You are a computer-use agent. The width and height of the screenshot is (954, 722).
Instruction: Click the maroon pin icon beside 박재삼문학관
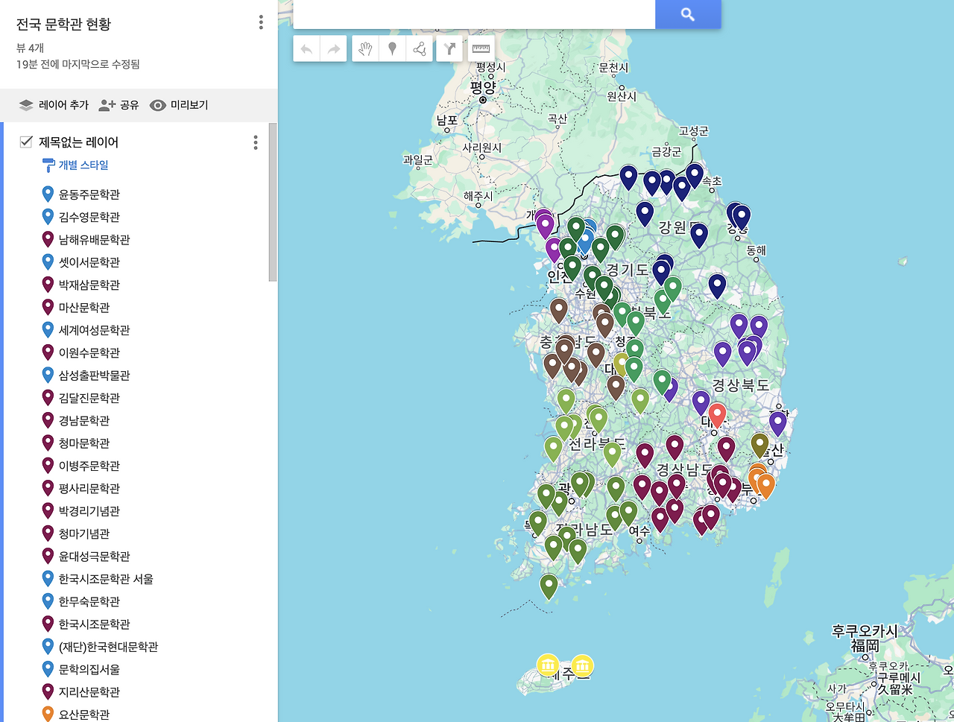pos(48,285)
